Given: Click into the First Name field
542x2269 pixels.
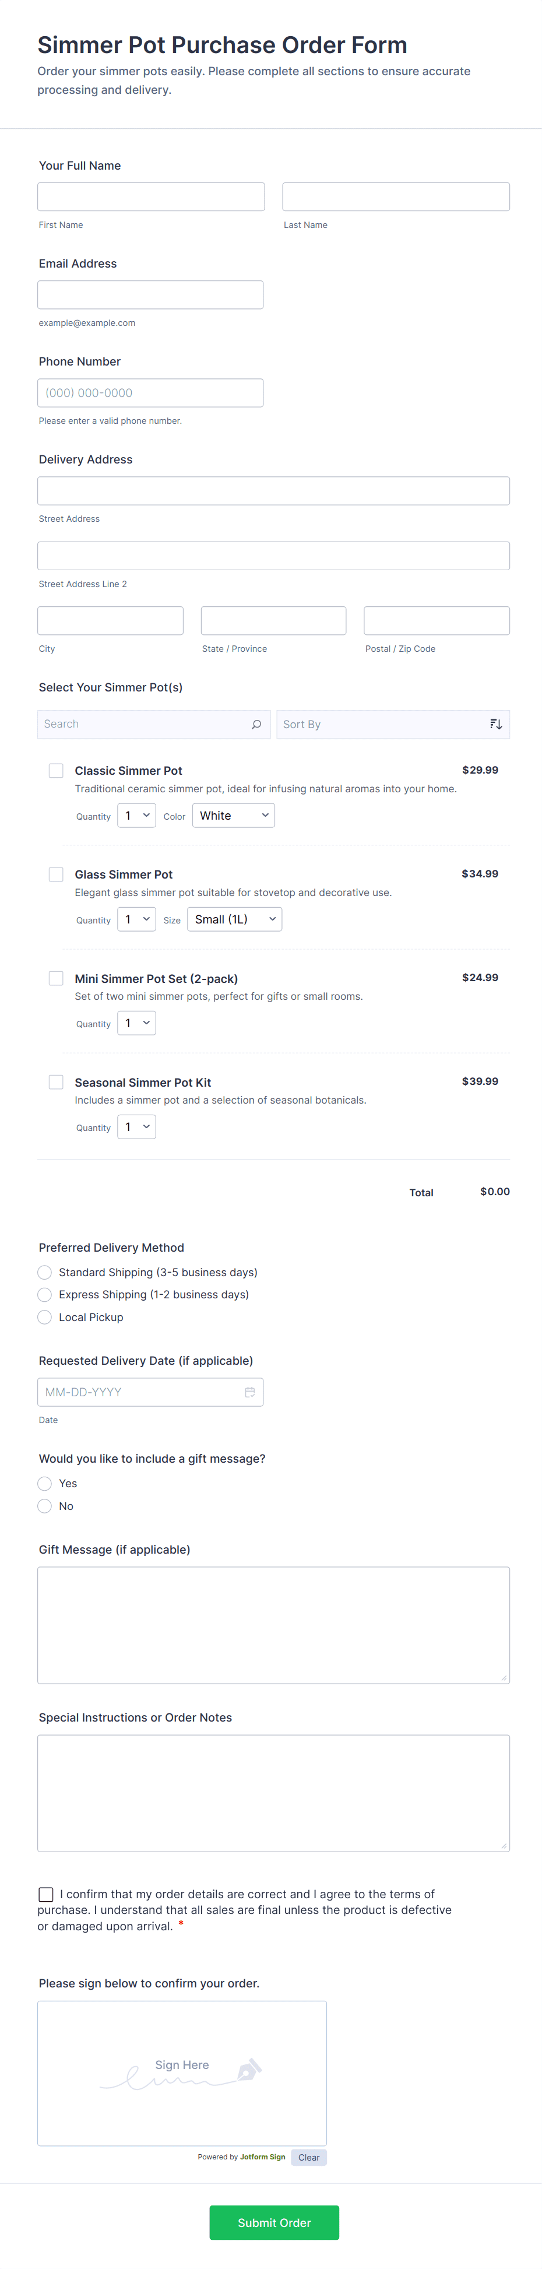Looking at the screenshot, I should coord(152,196).
